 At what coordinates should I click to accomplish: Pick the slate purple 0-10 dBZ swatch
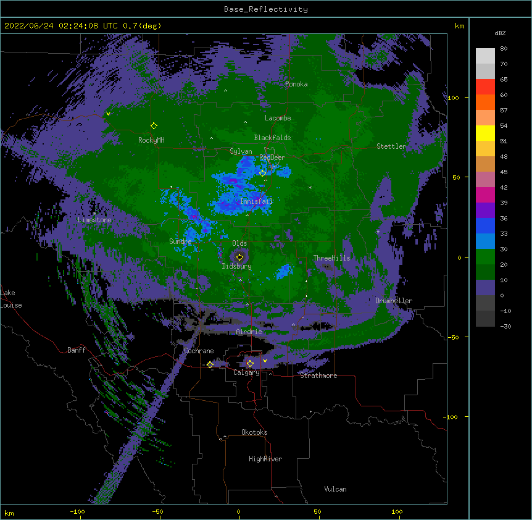(x=485, y=288)
